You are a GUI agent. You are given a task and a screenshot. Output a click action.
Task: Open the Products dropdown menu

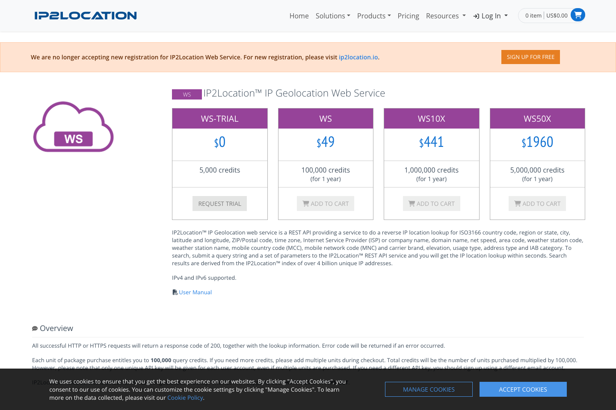click(x=373, y=16)
